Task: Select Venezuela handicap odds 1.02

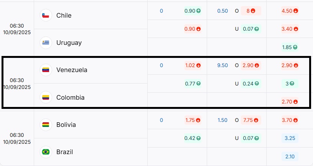Action: coord(193,66)
